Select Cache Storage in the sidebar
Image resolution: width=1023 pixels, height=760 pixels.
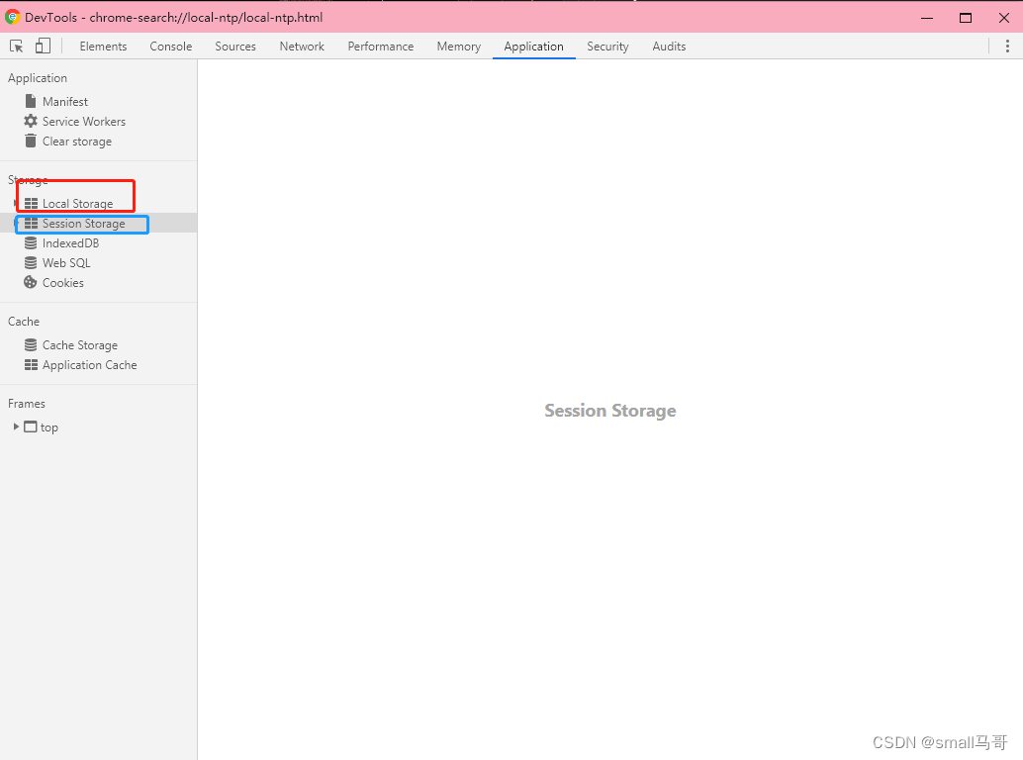[80, 345]
